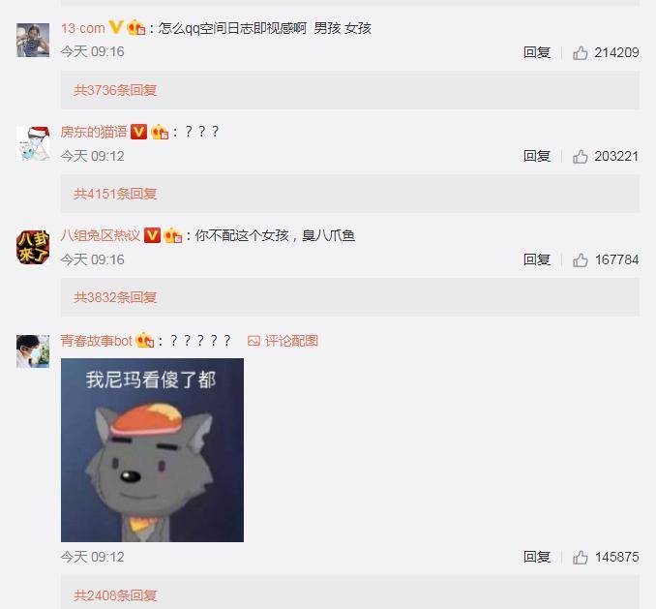Expand 共3832条回复 replies
Image resolution: width=656 pixels, height=609 pixels.
pyautogui.click(x=115, y=297)
